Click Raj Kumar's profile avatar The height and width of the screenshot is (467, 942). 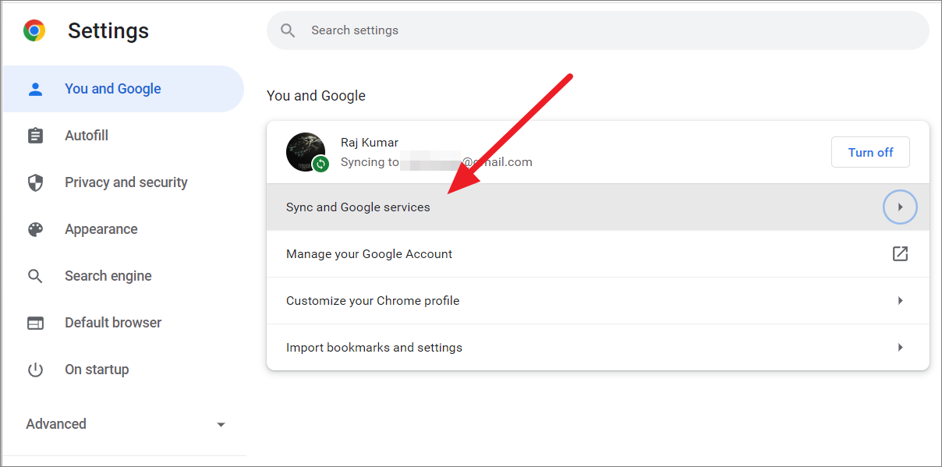[x=306, y=151]
